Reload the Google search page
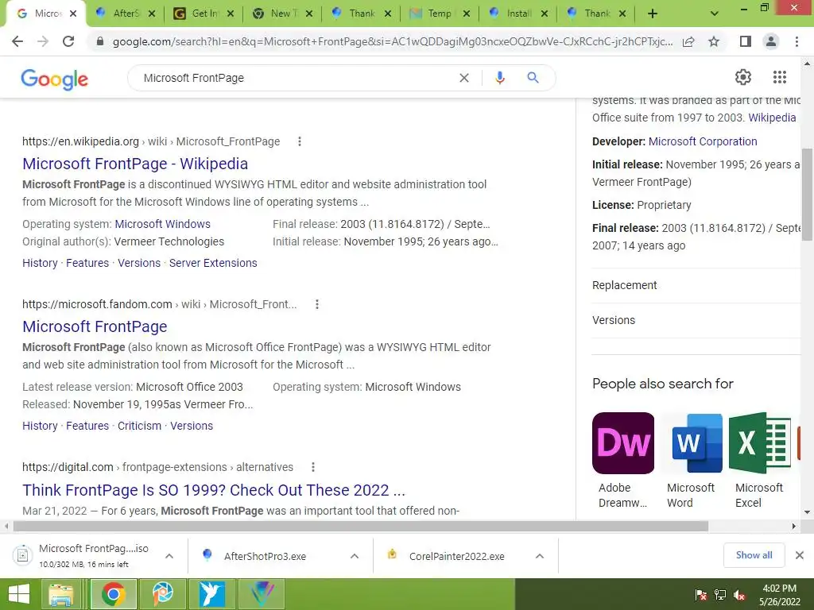The width and height of the screenshot is (814, 610). 68,41
